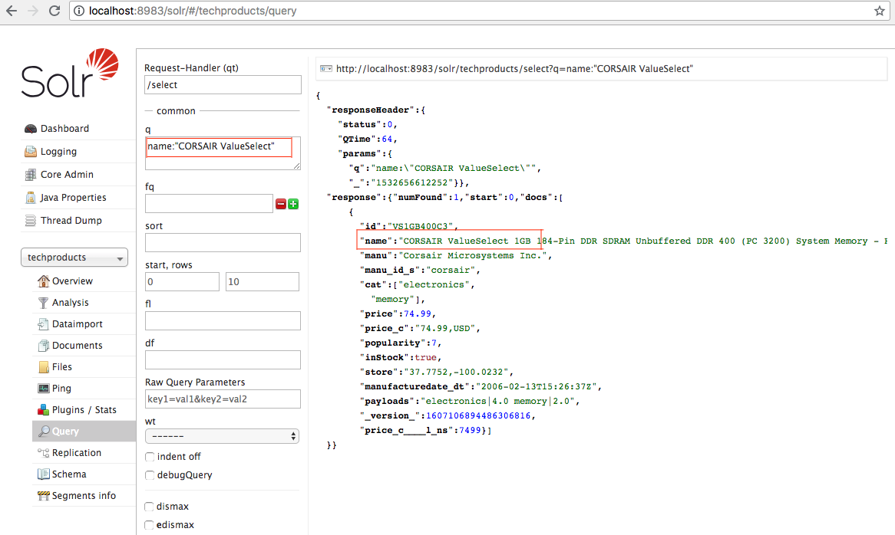The width and height of the screenshot is (895, 535).
Task: Click the Request-Handler /select field
Action: [x=223, y=85]
